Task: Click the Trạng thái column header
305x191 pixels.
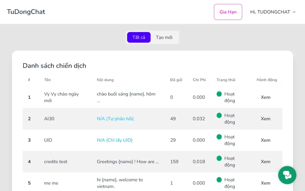Action: point(226,80)
